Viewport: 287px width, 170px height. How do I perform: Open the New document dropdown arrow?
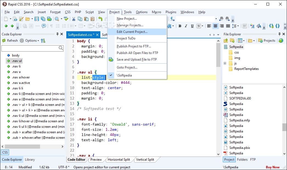point(10,19)
